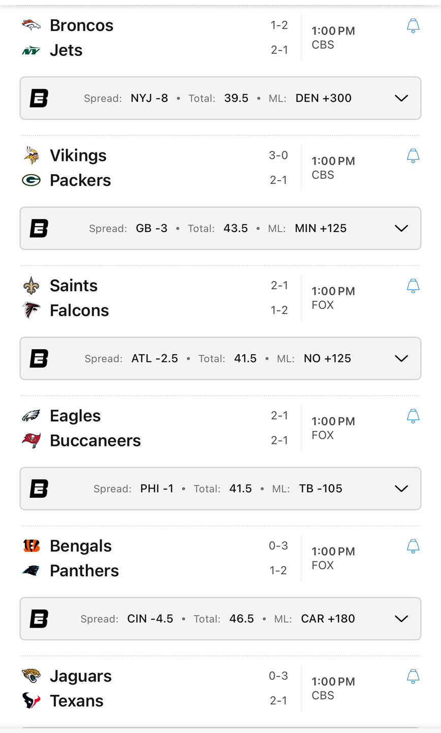This screenshot has width=441, height=733.
Task: Tap the Broncos team logo
Action: coord(31,25)
